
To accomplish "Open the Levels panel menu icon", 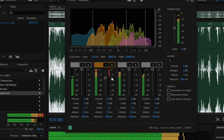I will [59, 127].
